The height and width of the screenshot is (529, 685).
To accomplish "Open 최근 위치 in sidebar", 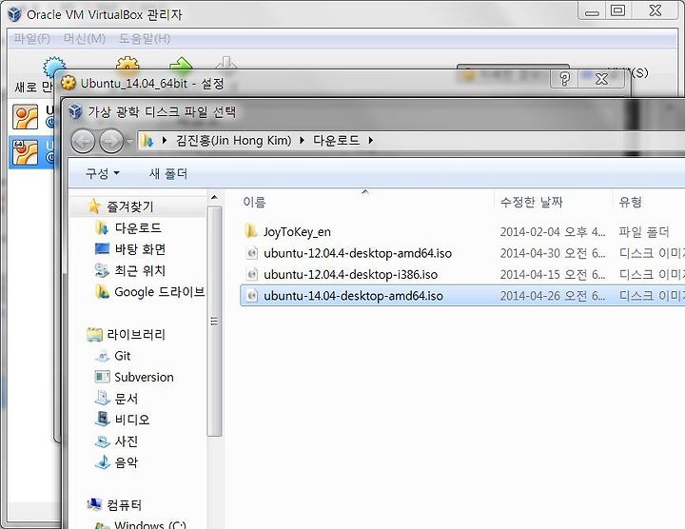I will click(x=140, y=270).
